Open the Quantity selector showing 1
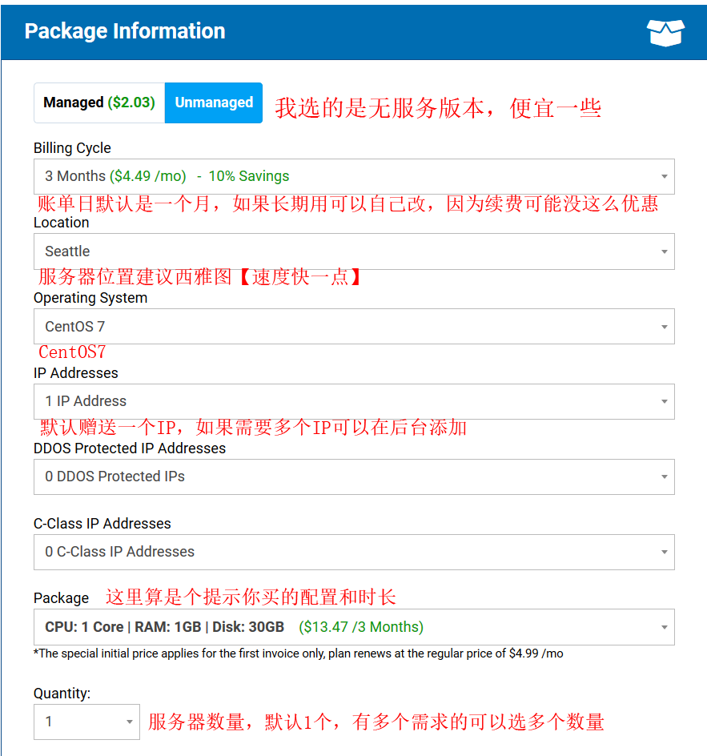Screen dimensions: 707x756 coord(80,722)
